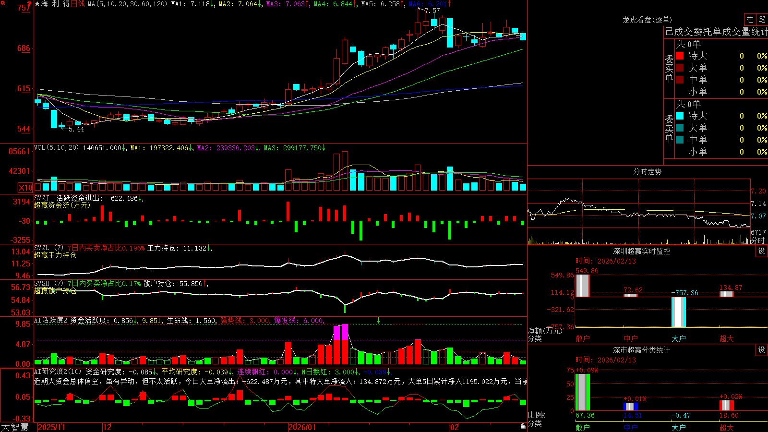
Task: Click the 超大 bar labeled 134.87
Action: click(726, 294)
